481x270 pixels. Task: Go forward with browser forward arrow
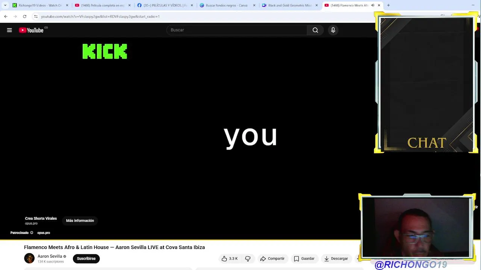(15, 16)
